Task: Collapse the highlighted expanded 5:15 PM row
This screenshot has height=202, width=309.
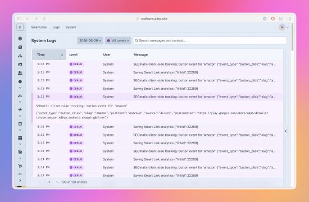Action: pos(157,97)
